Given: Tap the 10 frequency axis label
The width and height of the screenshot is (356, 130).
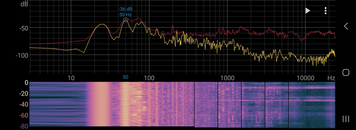Looking at the screenshot, I should click(x=71, y=78).
